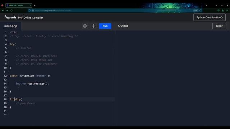The image size is (230, 129).
Task: Open tracking protection shield icon
Action: coord(29,10)
